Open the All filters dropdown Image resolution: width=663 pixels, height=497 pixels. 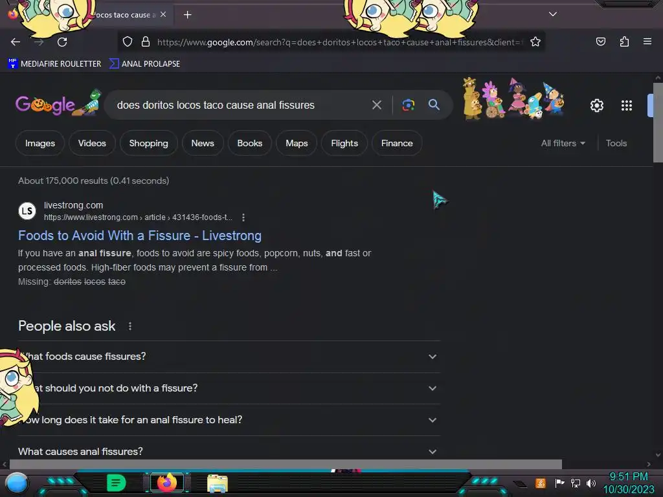point(563,143)
